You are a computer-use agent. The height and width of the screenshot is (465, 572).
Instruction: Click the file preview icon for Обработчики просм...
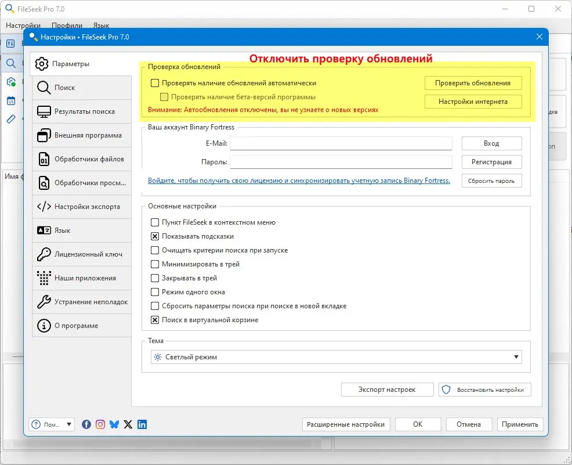44,183
